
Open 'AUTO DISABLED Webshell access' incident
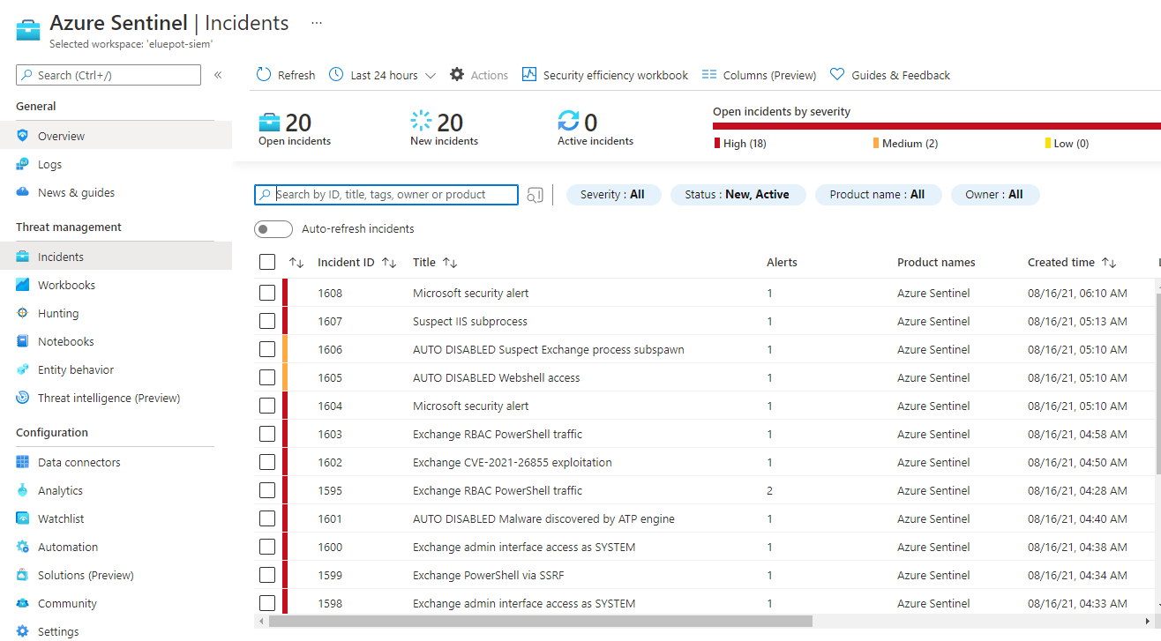pyautogui.click(x=497, y=377)
